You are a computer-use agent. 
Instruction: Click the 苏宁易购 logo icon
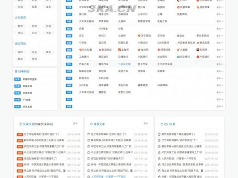click(x=139, y=36)
